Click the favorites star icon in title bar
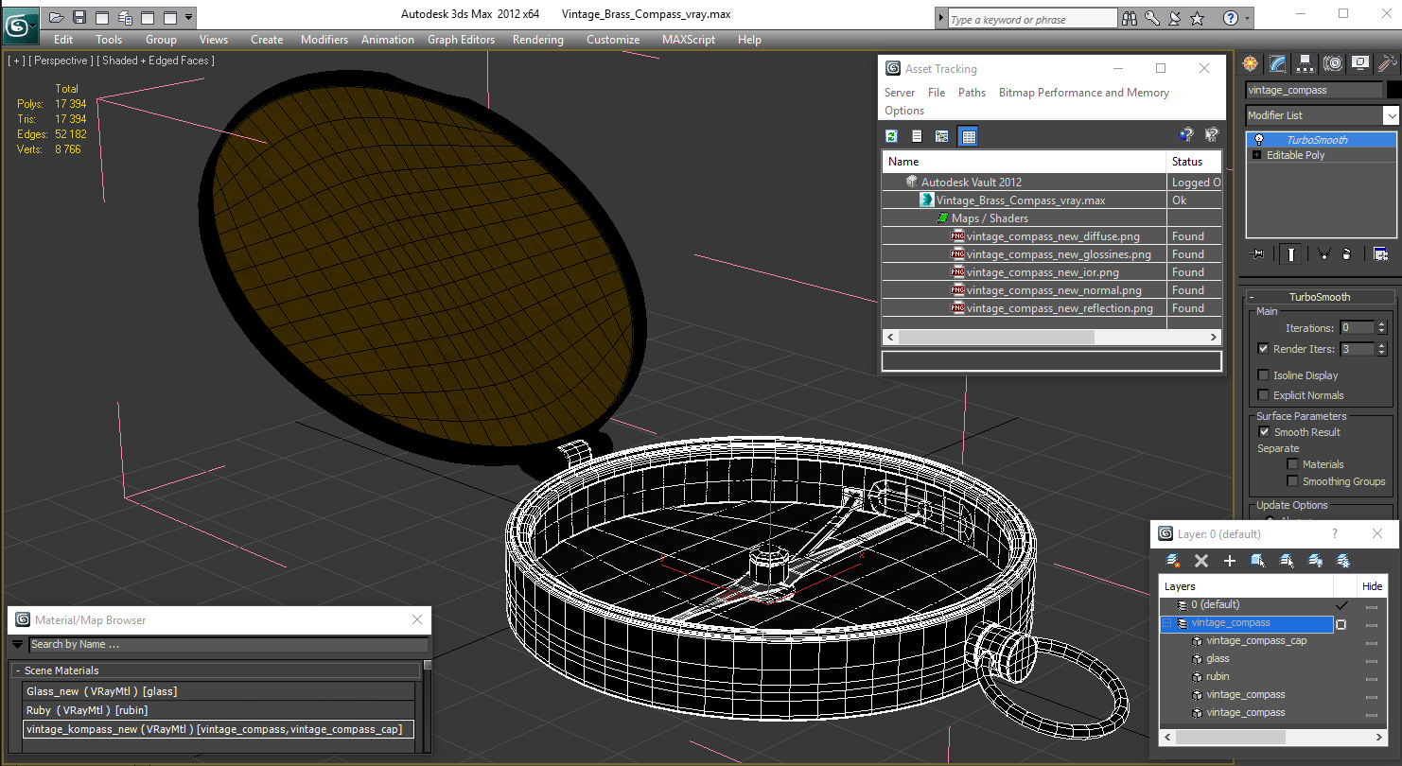1402x766 pixels. point(1198,18)
